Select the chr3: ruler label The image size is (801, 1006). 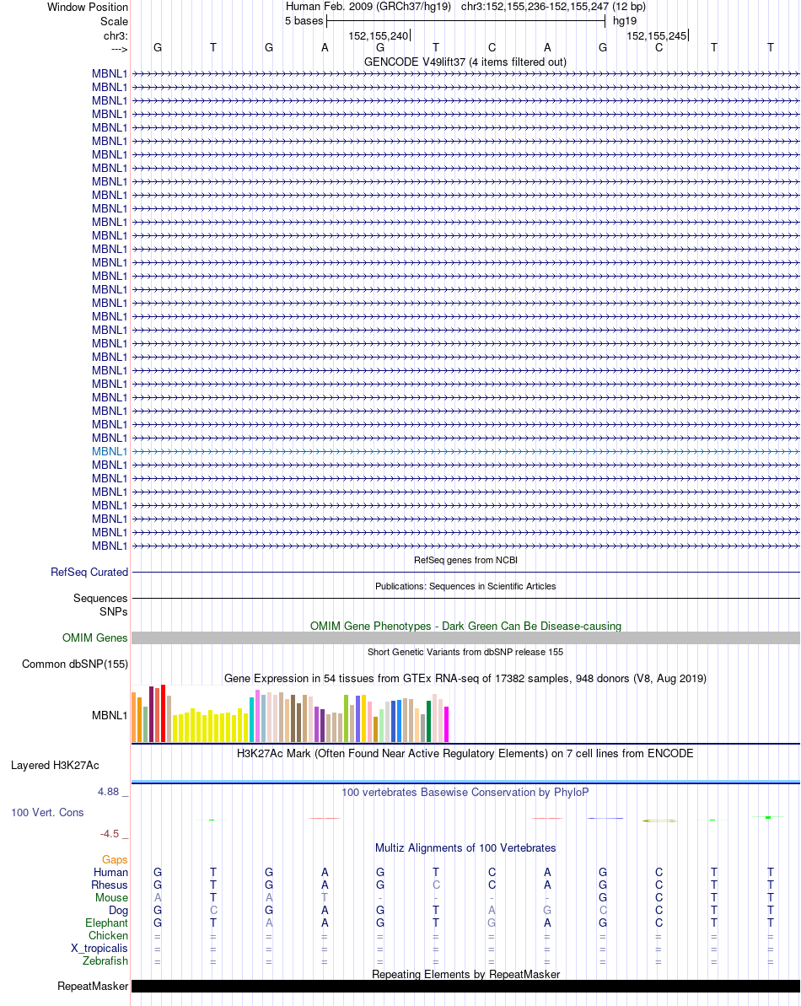click(x=116, y=36)
